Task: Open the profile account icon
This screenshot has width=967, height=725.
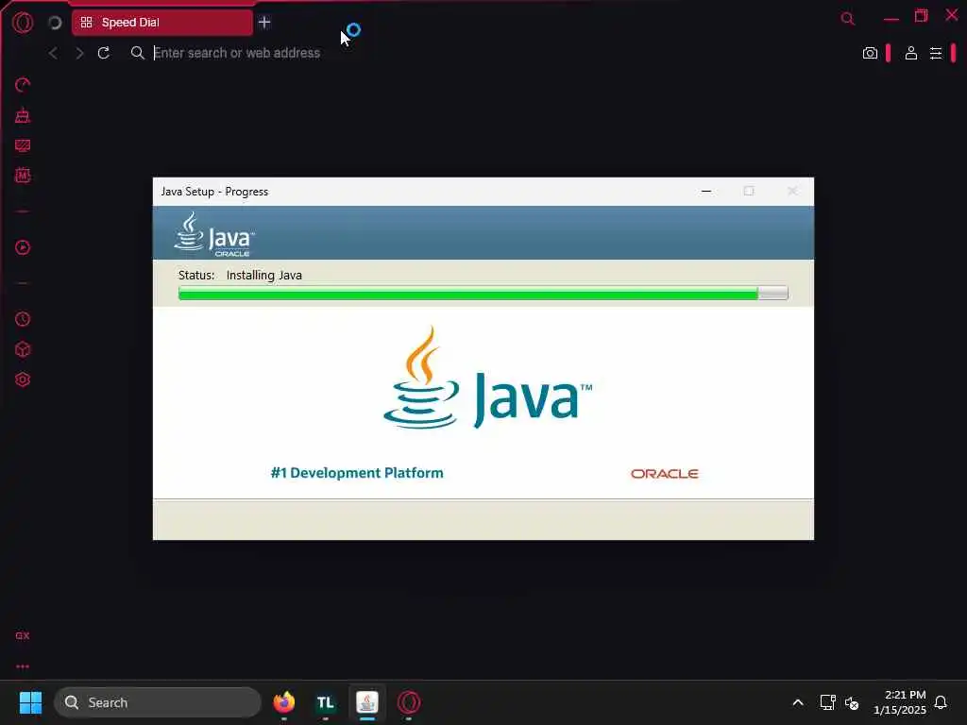Action: coord(911,53)
